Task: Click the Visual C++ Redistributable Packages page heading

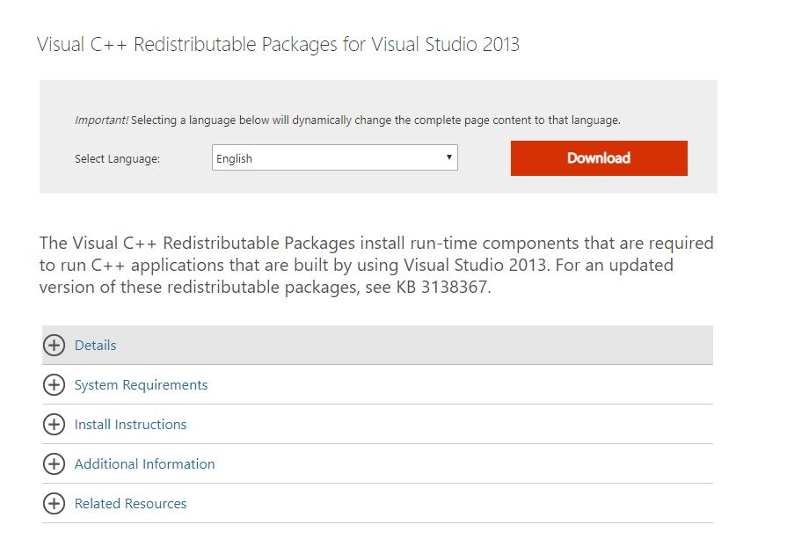Action: [278, 44]
